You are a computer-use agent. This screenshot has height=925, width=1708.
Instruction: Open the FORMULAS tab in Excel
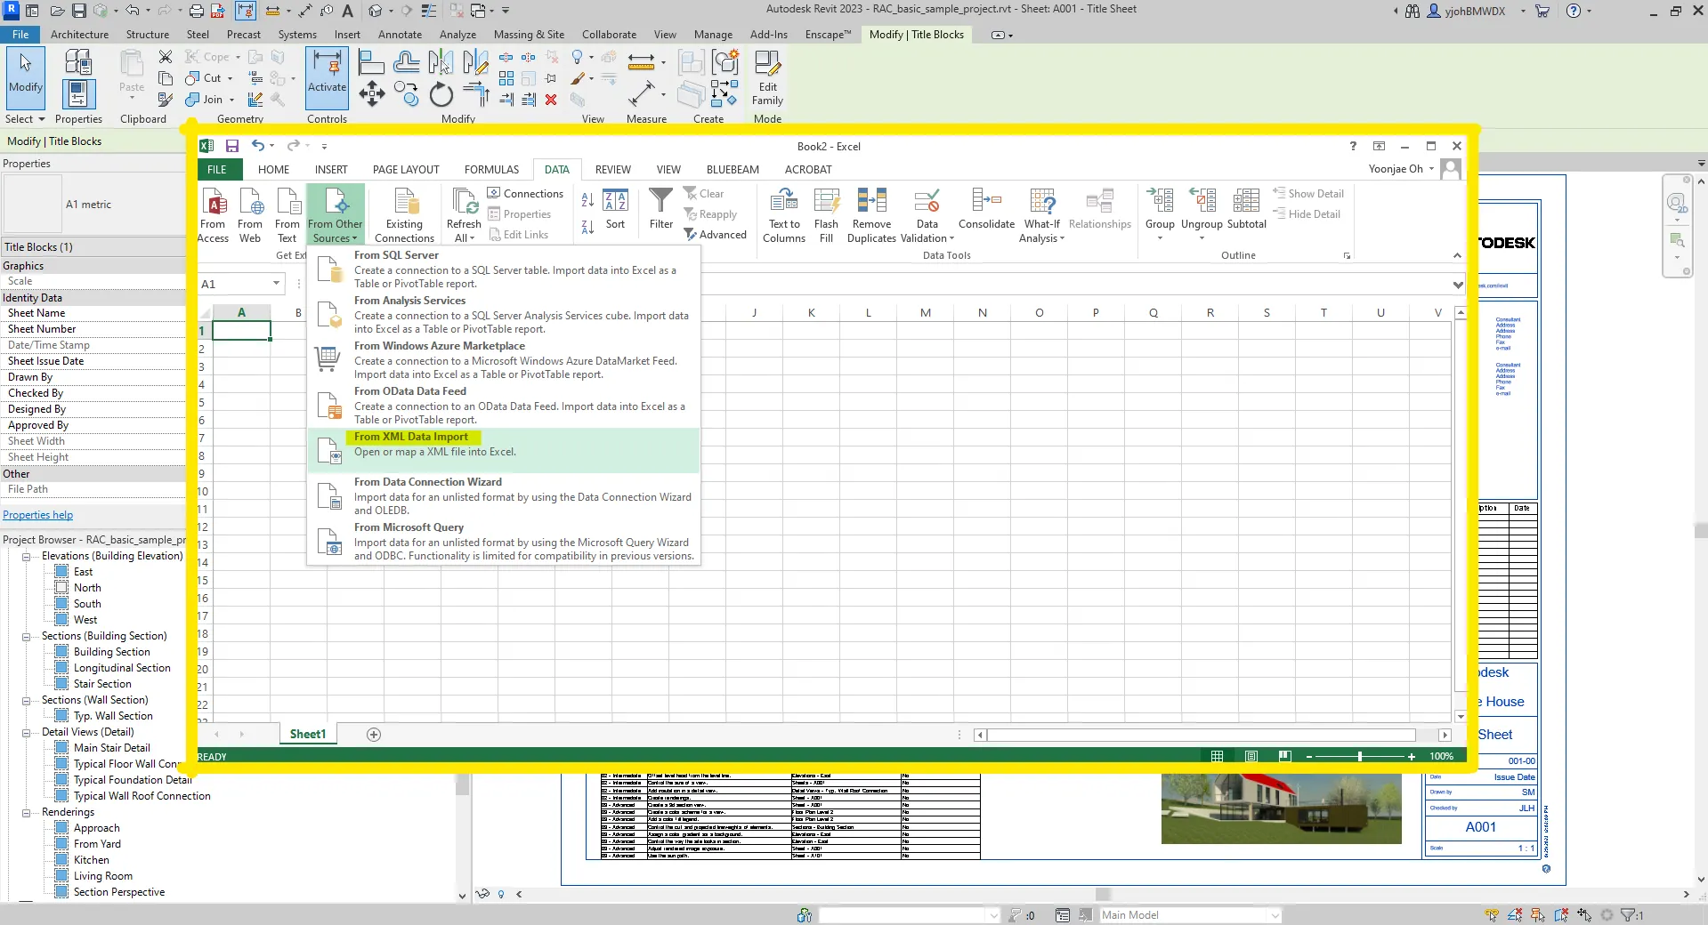coord(491,170)
